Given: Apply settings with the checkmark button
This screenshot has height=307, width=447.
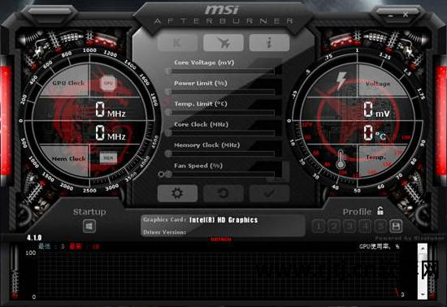Looking at the screenshot, I should (x=269, y=193).
